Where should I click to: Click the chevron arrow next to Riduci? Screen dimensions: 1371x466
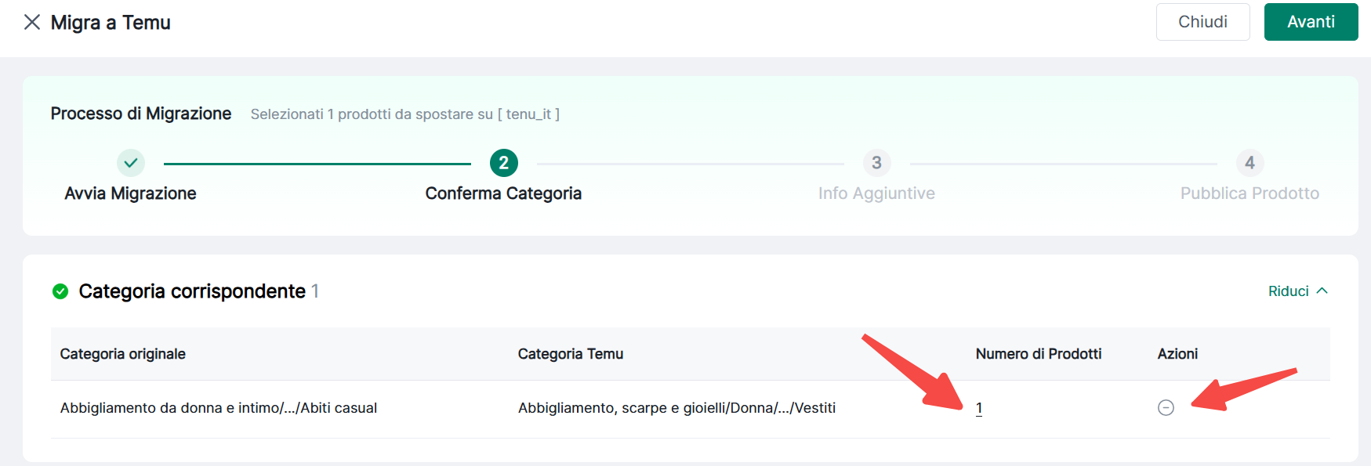point(1322,291)
